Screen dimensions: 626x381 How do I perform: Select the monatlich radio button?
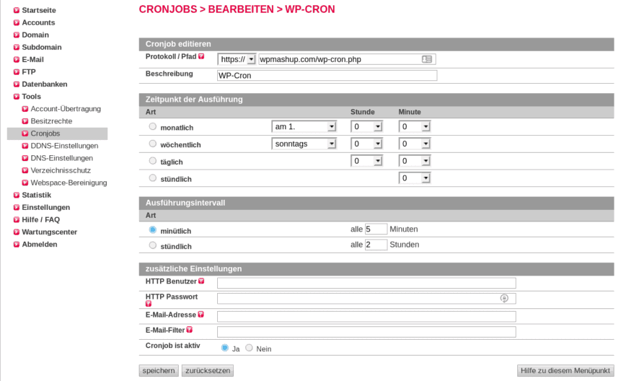pyautogui.click(x=152, y=126)
